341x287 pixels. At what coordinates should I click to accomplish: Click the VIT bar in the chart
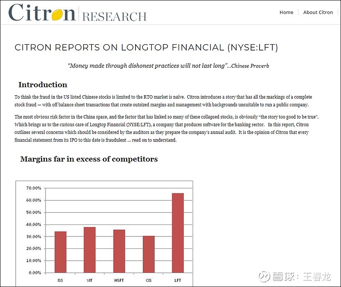[90, 250]
